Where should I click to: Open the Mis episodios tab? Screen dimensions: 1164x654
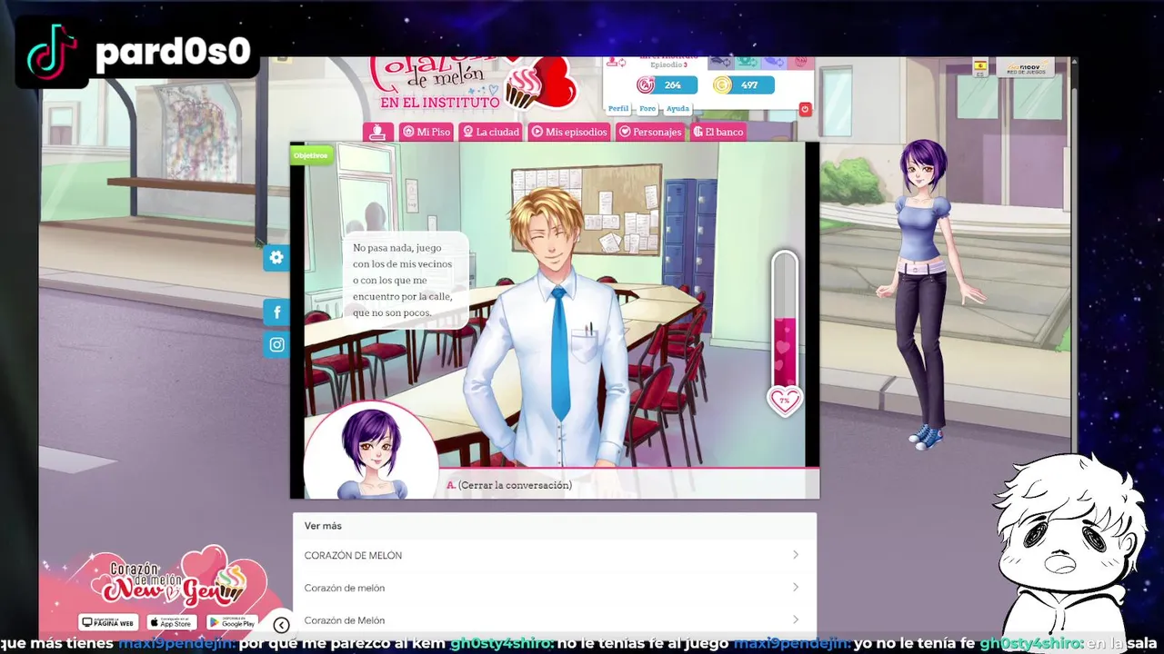tap(569, 132)
